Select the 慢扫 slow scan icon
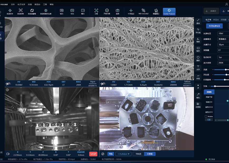 [x=83, y=11]
